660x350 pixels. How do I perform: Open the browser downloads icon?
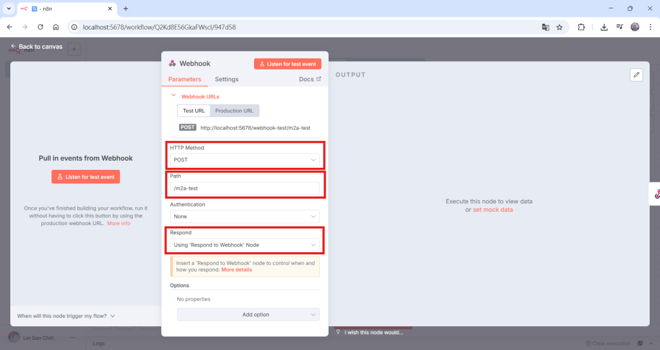click(x=603, y=27)
